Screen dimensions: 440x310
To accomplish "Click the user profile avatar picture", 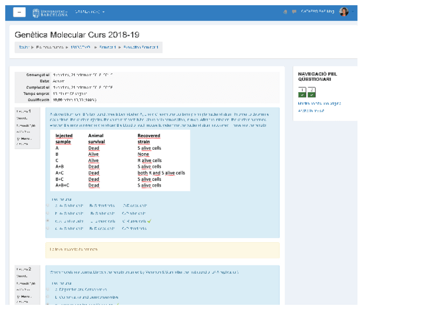I will (343, 12).
